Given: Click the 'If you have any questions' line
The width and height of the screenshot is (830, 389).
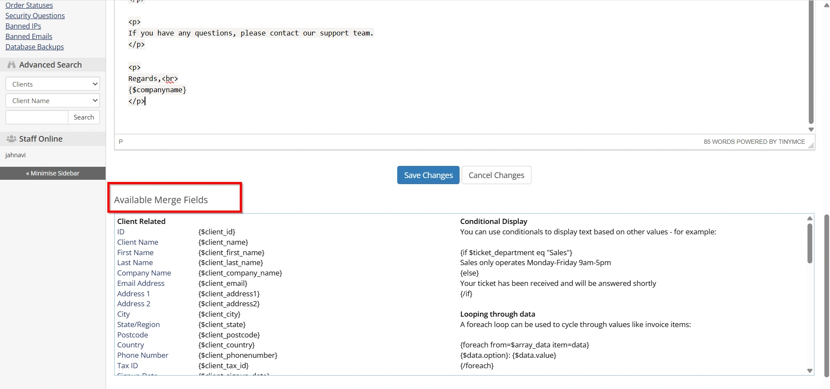Looking at the screenshot, I should 251,33.
